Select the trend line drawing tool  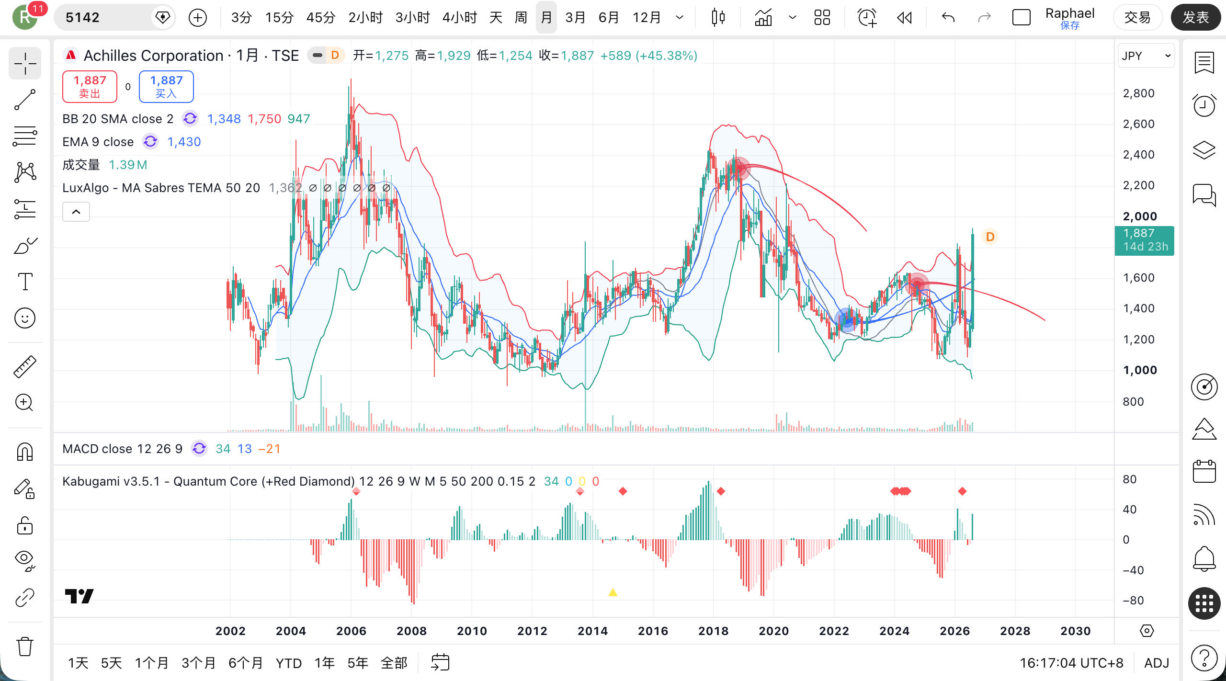[25, 100]
